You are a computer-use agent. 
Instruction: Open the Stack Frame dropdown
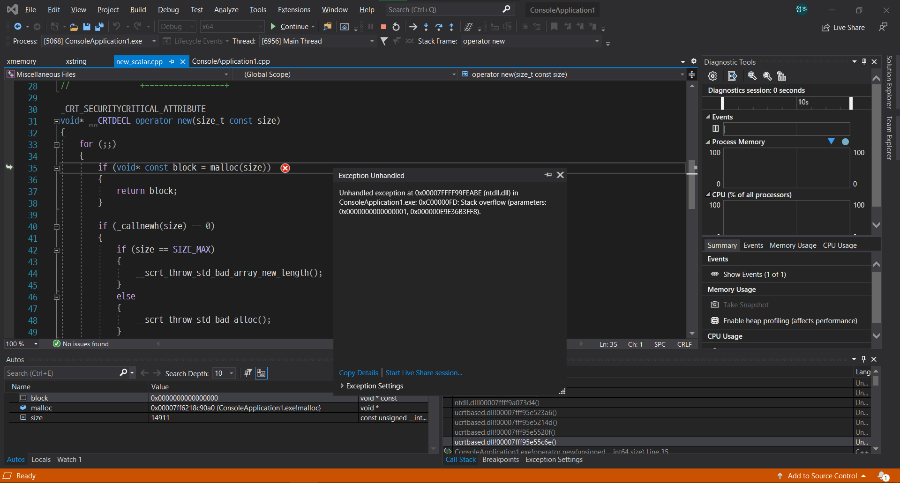(x=596, y=41)
